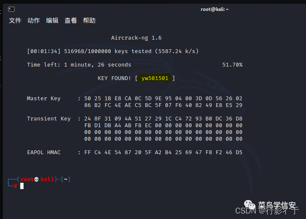This screenshot has height=219, width=306.
Task: Click the Transient Key row starting 24 8F 31
Action: [163, 119]
